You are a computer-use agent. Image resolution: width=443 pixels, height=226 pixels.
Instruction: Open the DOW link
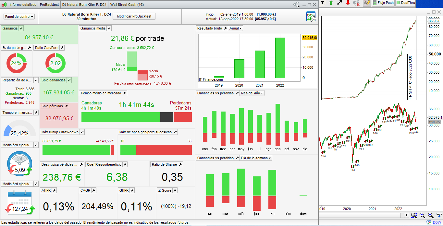coord(437,223)
